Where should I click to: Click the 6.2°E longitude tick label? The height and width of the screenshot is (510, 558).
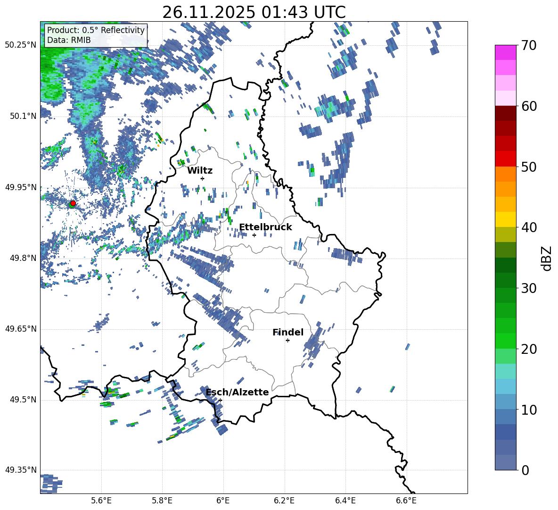click(284, 501)
